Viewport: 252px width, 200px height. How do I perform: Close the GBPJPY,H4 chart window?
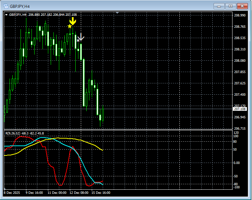coord(242,6)
